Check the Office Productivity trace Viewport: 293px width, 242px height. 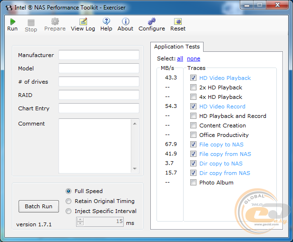pyautogui.click(x=193, y=135)
